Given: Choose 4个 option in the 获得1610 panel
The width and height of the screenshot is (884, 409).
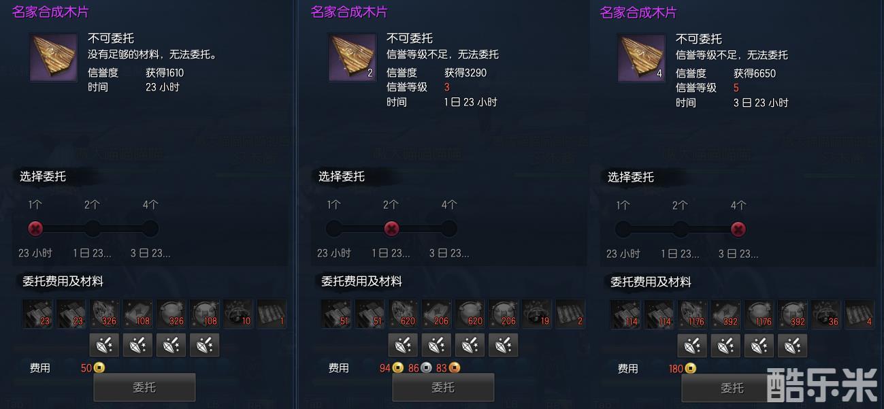Looking at the screenshot, I should (150, 229).
